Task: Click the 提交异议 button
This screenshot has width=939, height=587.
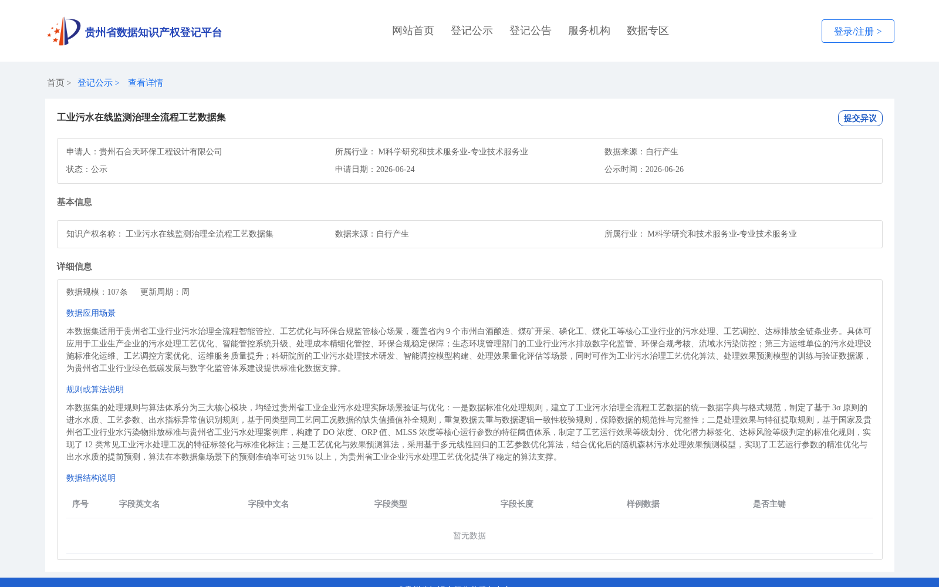Action: [860, 118]
